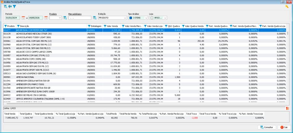Viewport: 293px width, 133px height.
Task: Click filter funnel on Descrição column
Action: click(x=18, y=26)
